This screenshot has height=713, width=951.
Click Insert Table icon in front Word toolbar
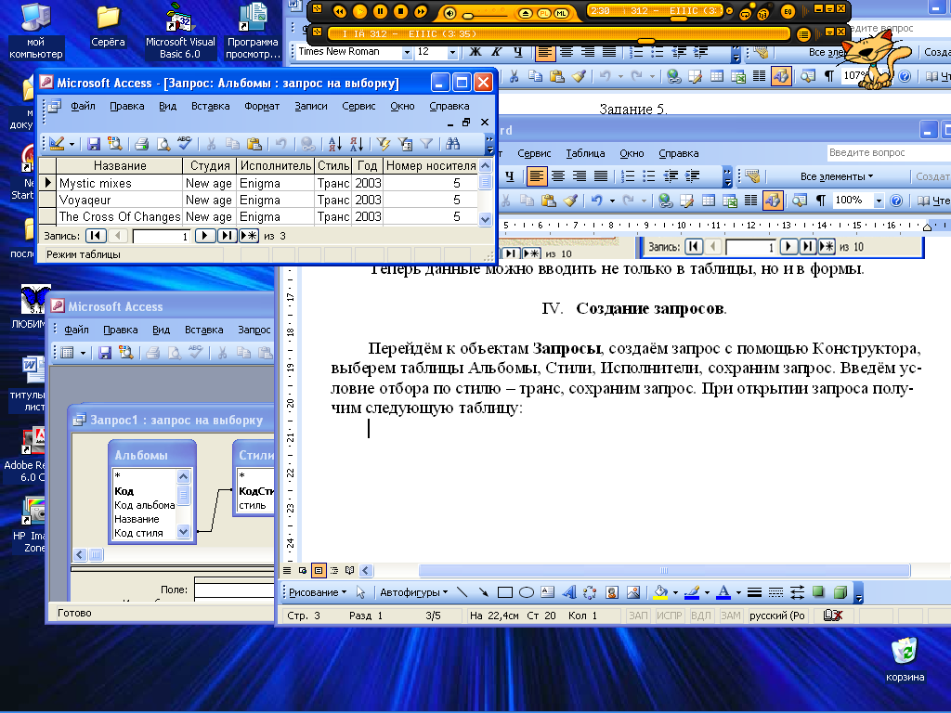(x=709, y=201)
